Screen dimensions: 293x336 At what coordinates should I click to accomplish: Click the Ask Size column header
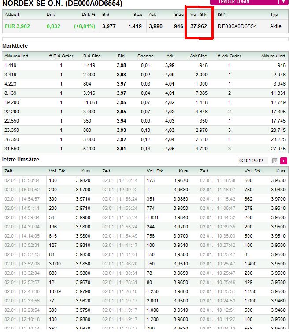198,56
